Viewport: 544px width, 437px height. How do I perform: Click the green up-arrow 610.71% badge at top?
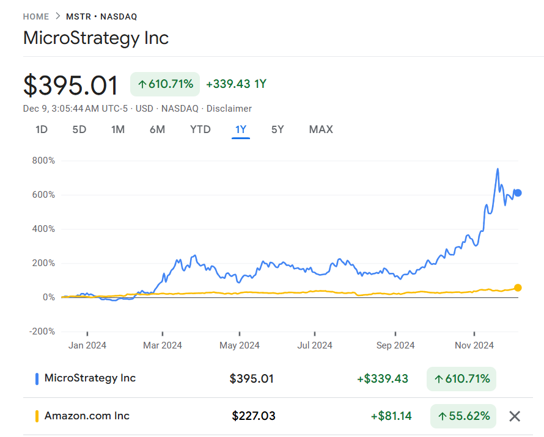[x=165, y=84]
